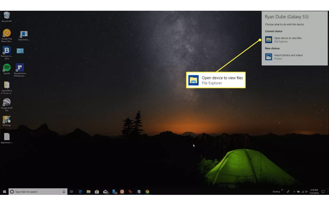This screenshot has height=206, width=329.
Task: Click the taskbar clock and date
Action: [x=314, y=192]
